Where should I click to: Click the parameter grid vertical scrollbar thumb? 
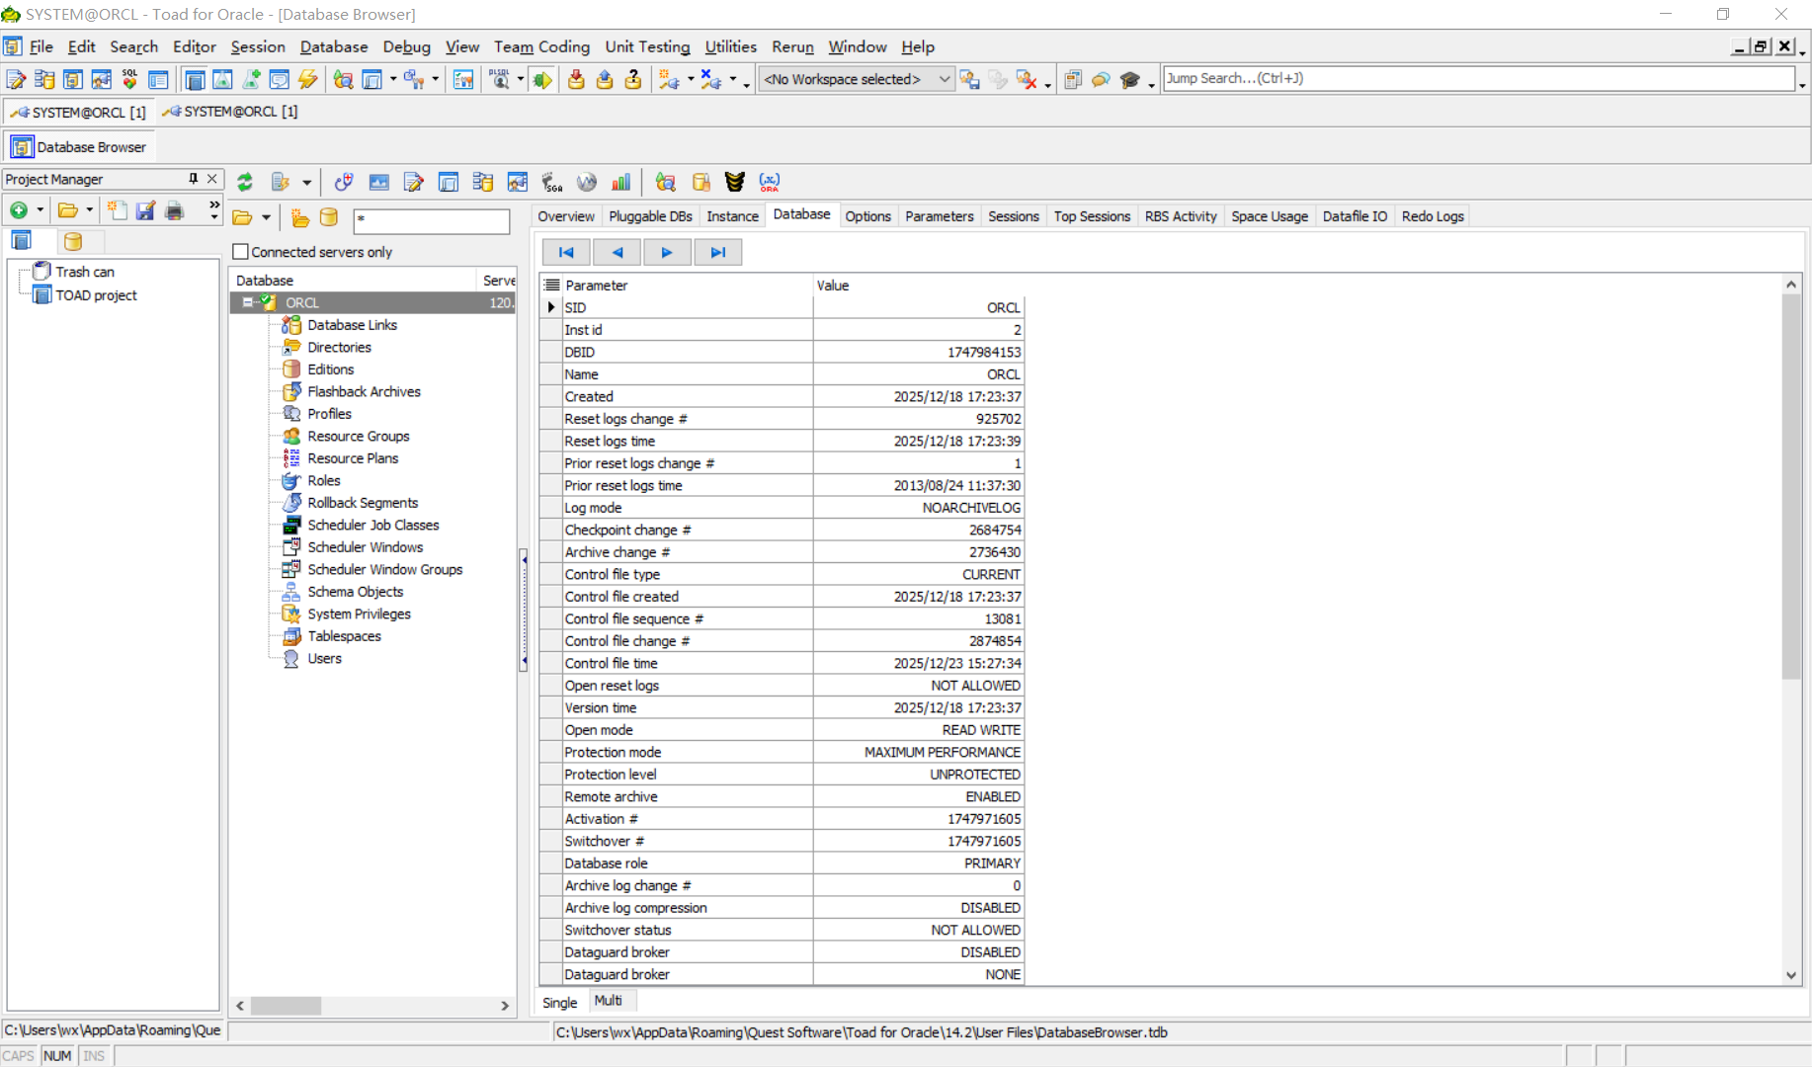pos(1791,487)
